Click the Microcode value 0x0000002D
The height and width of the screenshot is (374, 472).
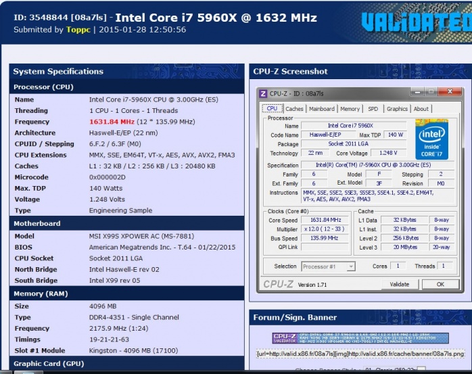point(107,177)
